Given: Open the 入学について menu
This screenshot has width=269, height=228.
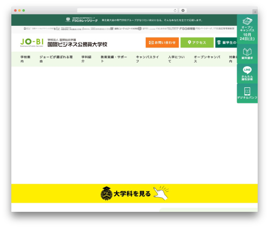Looking at the screenshot, I should 176,59.
